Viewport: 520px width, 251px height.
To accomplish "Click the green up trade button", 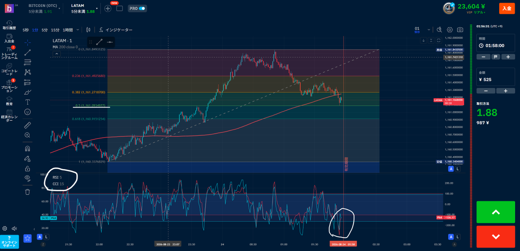I will 496,212.
